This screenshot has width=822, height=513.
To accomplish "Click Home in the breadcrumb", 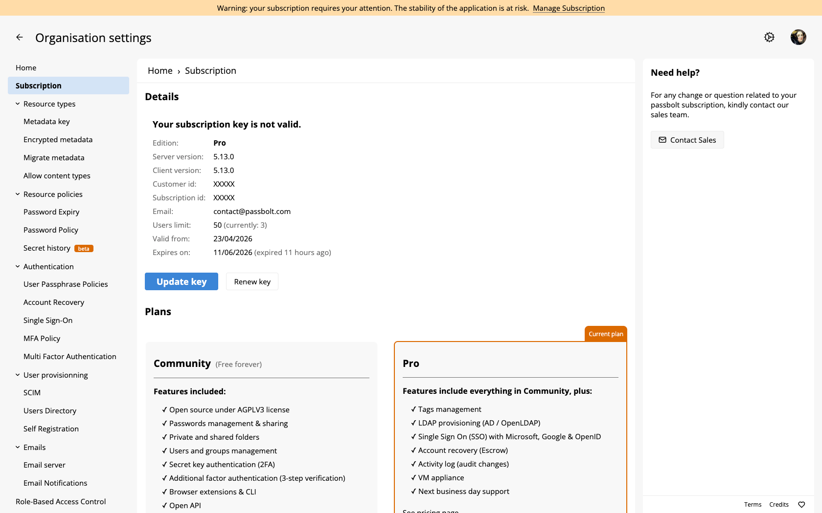I will tap(160, 71).
